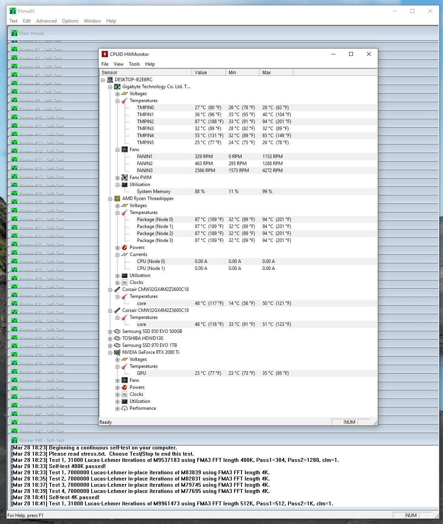Image resolution: width=443 pixels, height=524 pixels.
Task: Click the Min column header
Action: point(243,72)
